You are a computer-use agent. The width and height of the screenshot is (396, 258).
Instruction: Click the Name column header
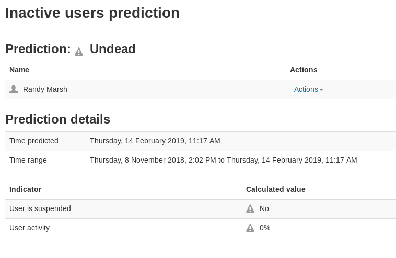click(x=19, y=70)
